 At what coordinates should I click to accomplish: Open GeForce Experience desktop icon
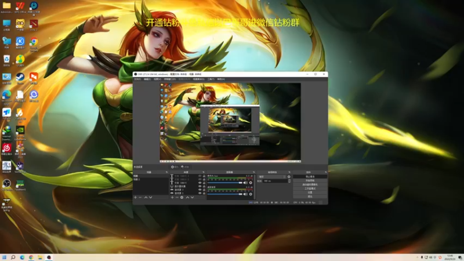(20, 133)
